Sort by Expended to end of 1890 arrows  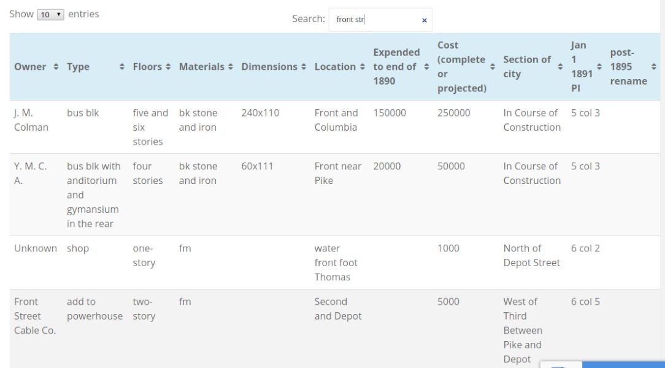click(x=426, y=67)
